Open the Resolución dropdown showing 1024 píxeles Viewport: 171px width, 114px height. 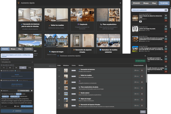(x=17, y=62)
